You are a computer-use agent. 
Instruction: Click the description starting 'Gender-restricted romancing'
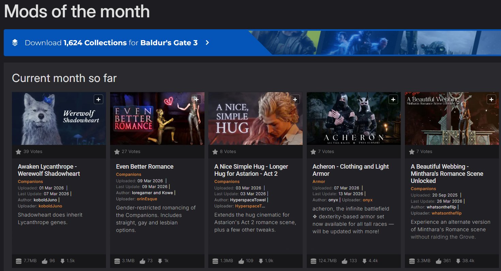[156, 219]
